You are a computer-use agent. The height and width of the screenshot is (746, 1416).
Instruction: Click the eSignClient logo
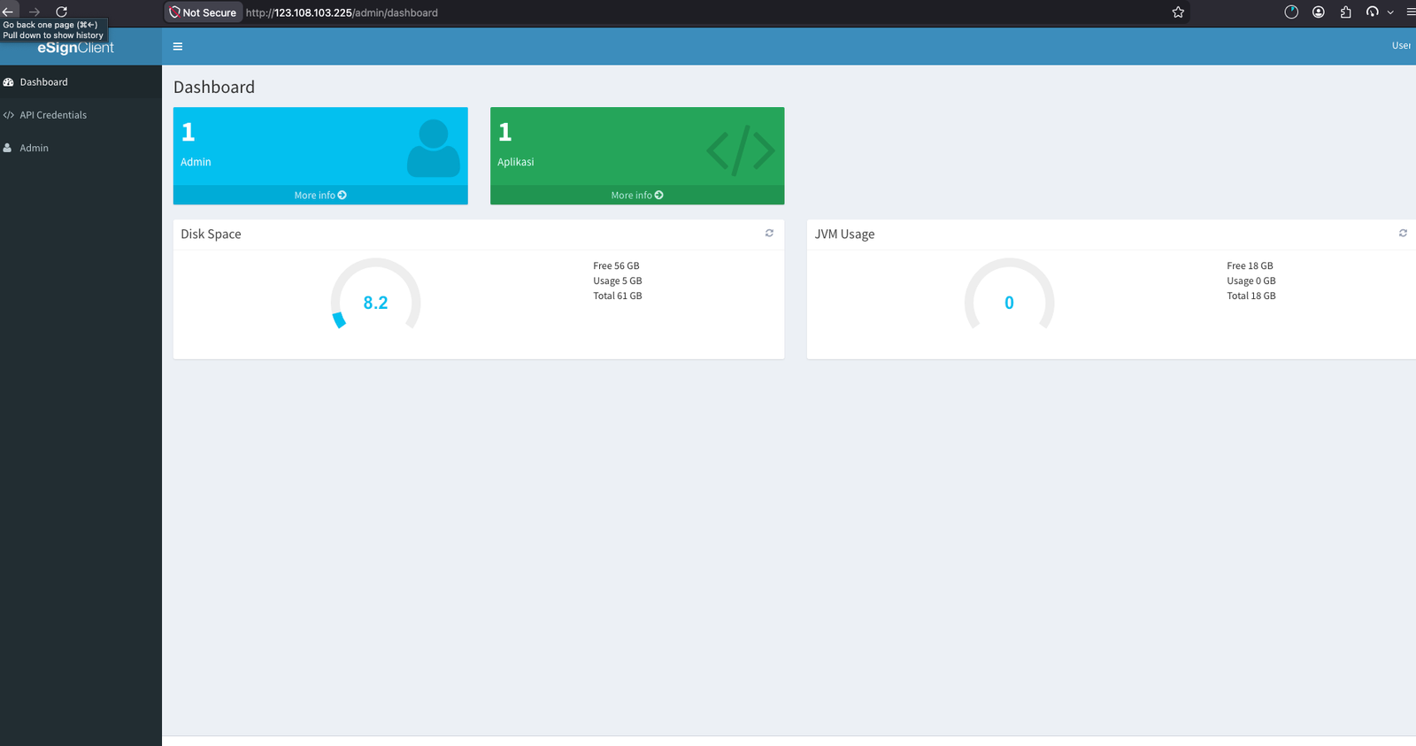tap(75, 48)
